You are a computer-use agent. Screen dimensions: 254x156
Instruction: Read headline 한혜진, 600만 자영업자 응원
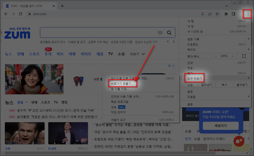133,147
